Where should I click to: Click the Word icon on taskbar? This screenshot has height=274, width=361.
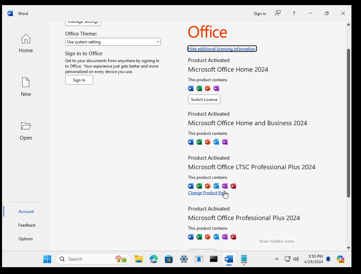coord(229,259)
